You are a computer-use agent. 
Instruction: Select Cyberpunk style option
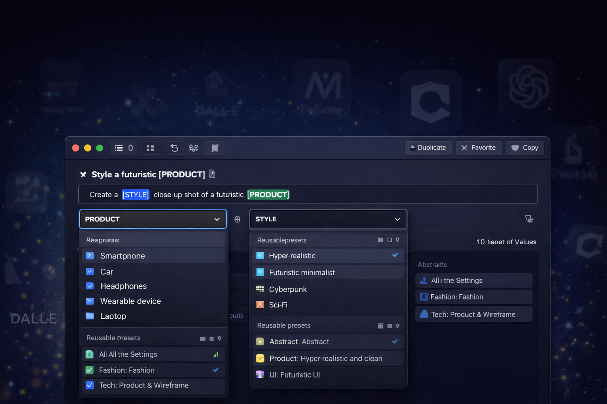click(x=288, y=289)
